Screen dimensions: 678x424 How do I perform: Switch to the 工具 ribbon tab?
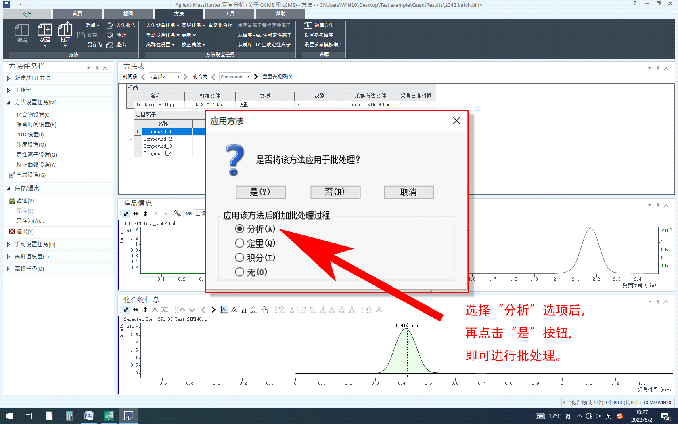(x=230, y=14)
